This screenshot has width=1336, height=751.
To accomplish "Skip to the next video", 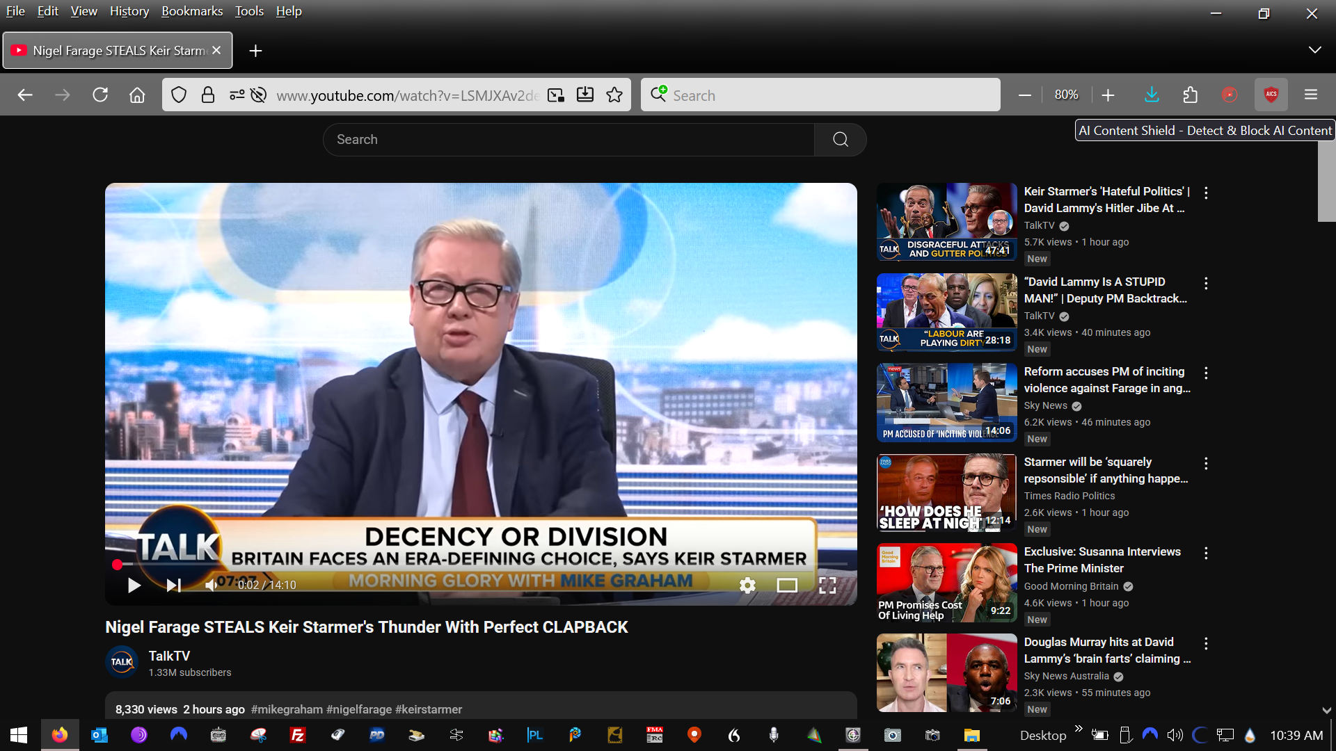I will (x=173, y=586).
